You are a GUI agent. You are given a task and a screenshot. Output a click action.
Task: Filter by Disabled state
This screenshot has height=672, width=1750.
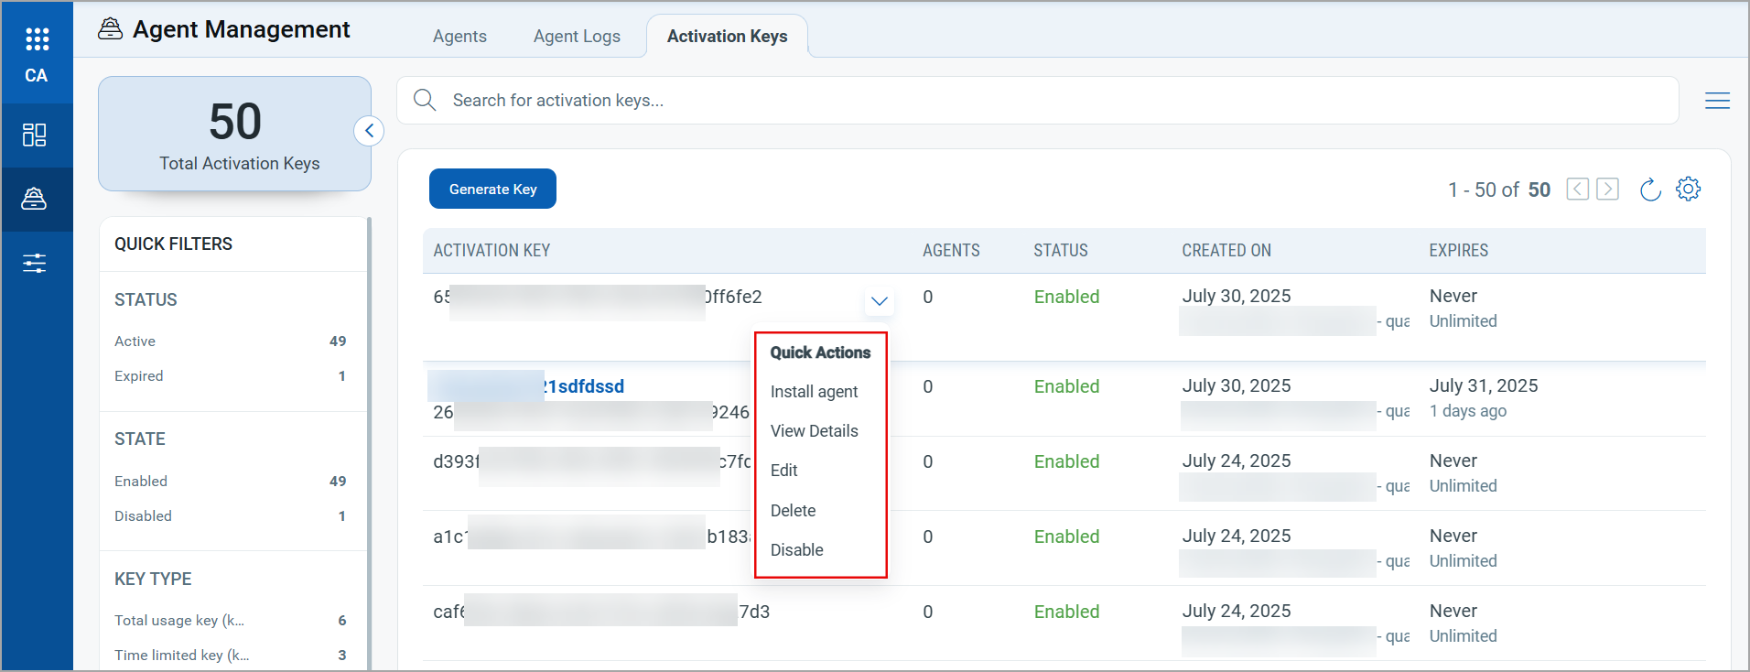(x=143, y=516)
